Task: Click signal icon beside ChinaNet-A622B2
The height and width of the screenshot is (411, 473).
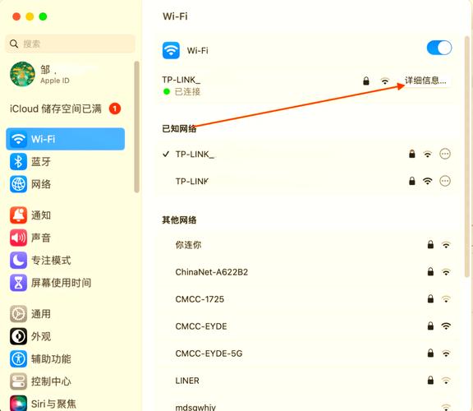Action: coord(446,272)
